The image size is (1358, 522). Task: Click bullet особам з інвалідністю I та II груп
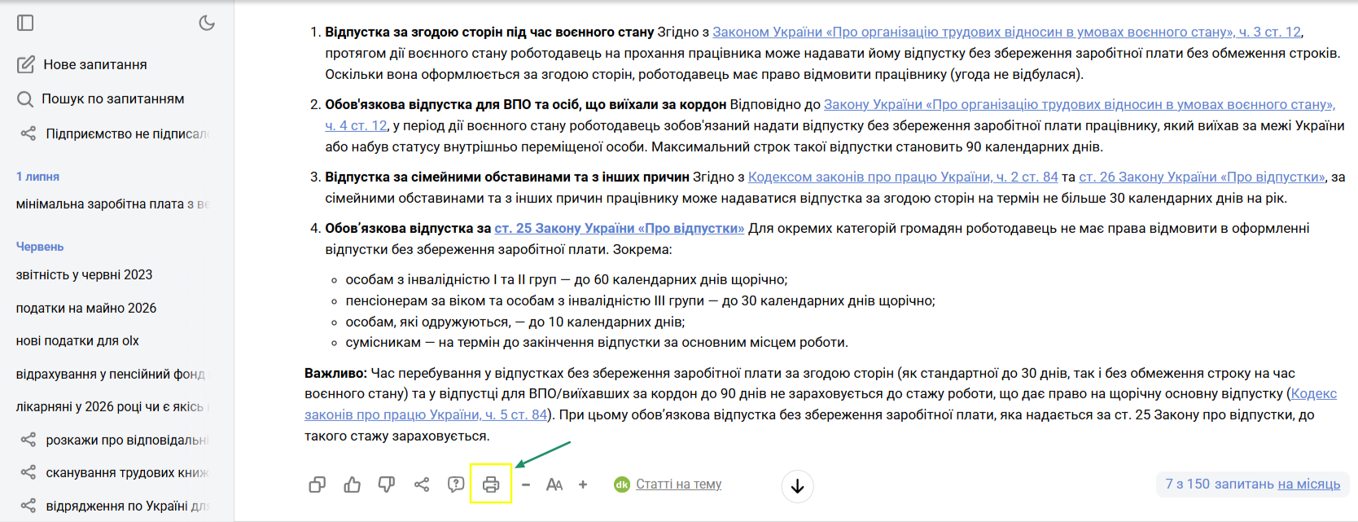coord(567,279)
